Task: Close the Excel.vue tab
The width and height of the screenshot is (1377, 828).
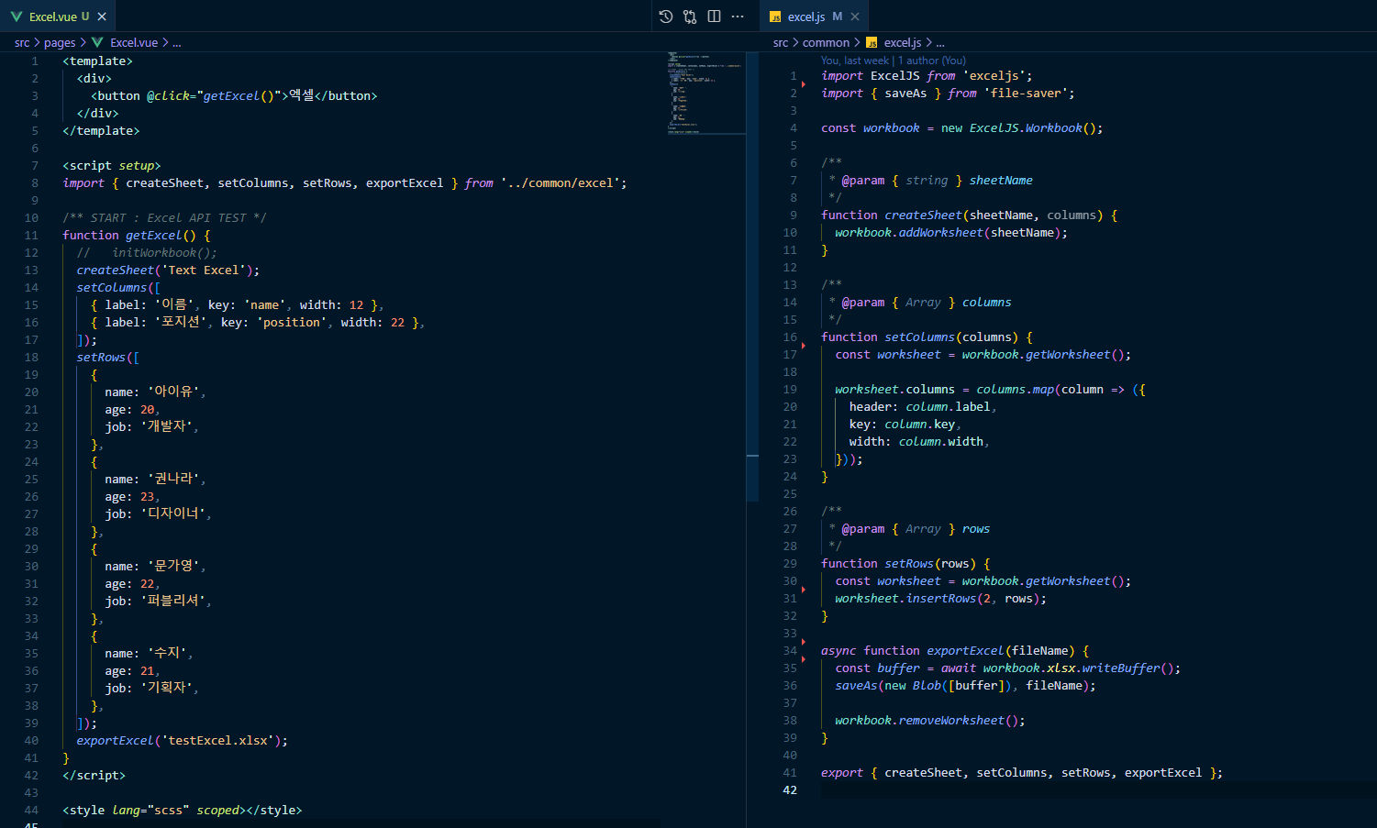Action: [x=102, y=17]
